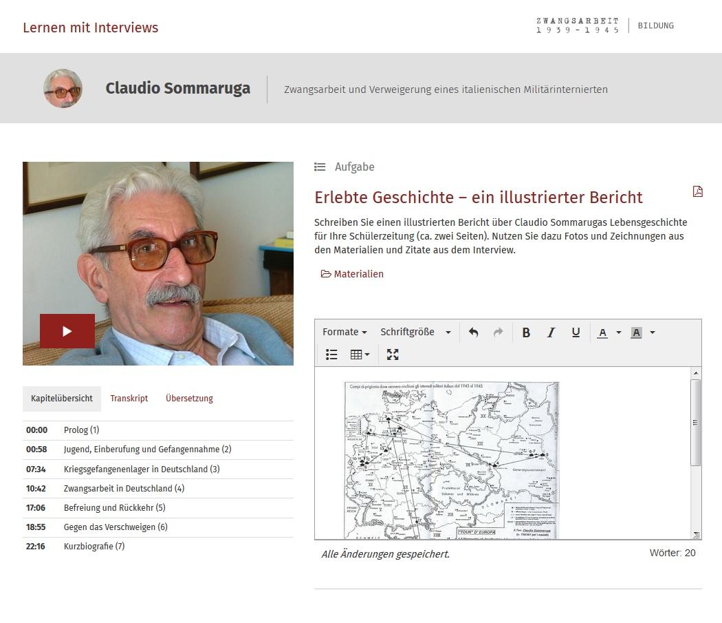The height and width of the screenshot is (623, 722).
Task: Switch to the Transkript tab
Action: pyautogui.click(x=129, y=399)
